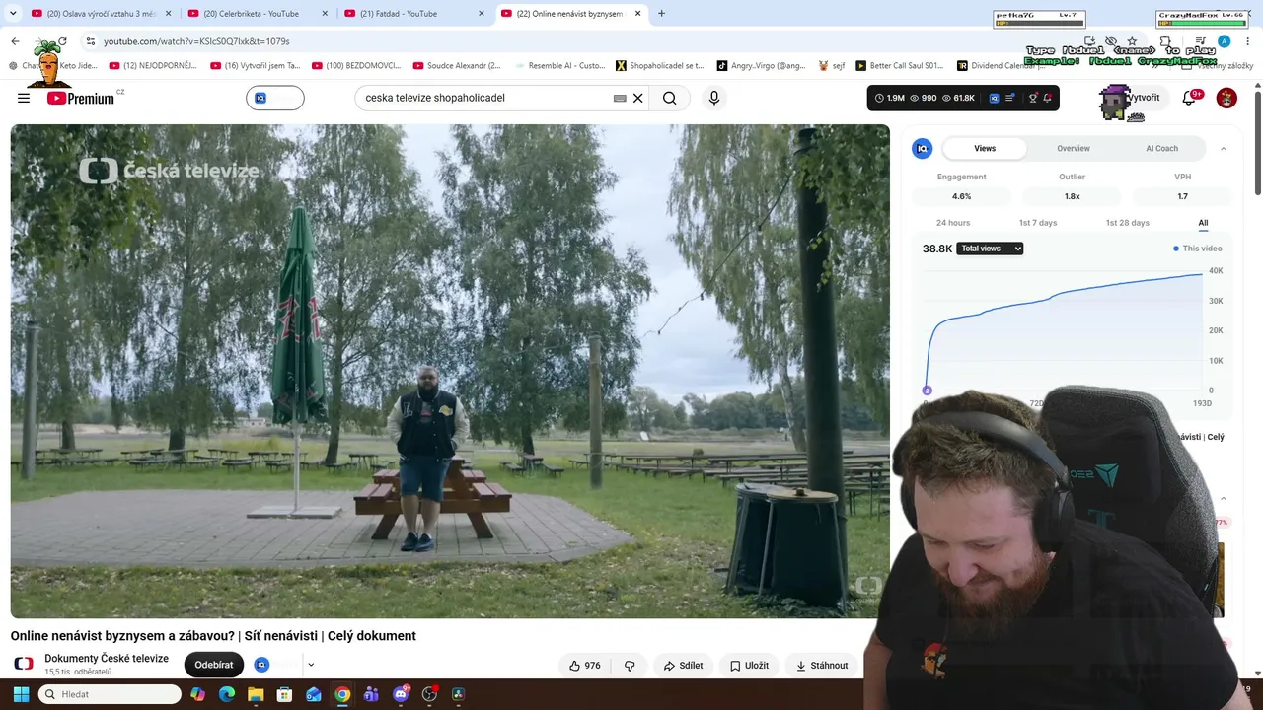This screenshot has height=710, width=1263.
Task: Click the browser address bar URL
Action: click(196, 41)
